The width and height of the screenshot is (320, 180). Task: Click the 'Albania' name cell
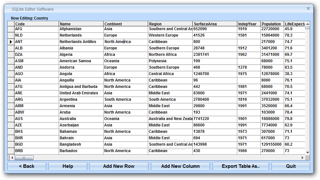[81, 48]
